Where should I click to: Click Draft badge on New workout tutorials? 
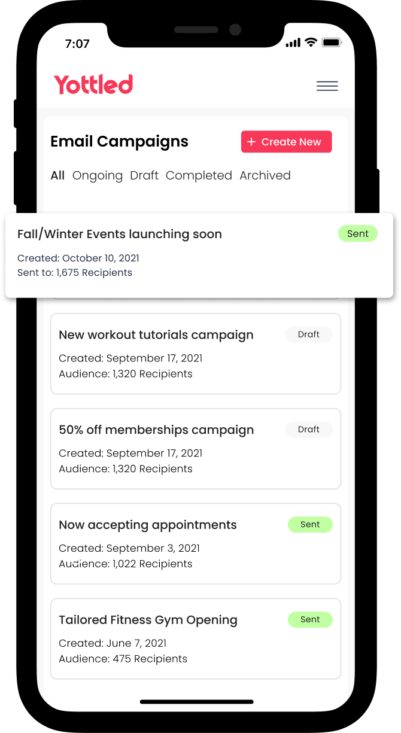tap(309, 334)
